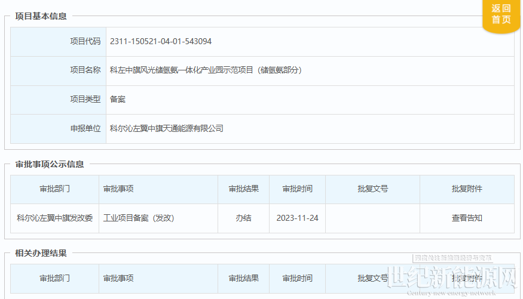Click the 相关办理结果 section title
The width and height of the screenshot is (523, 299).
coord(41,254)
